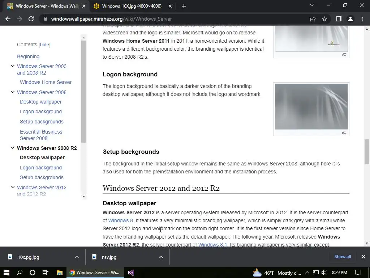Open the browser side panel
Screen dimensions: 370x278
[x=339, y=19]
